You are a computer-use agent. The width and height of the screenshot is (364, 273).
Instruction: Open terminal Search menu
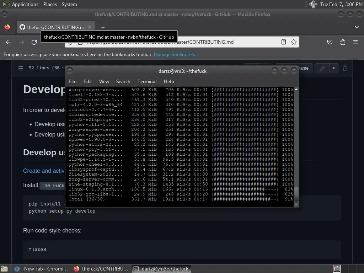click(123, 81)
